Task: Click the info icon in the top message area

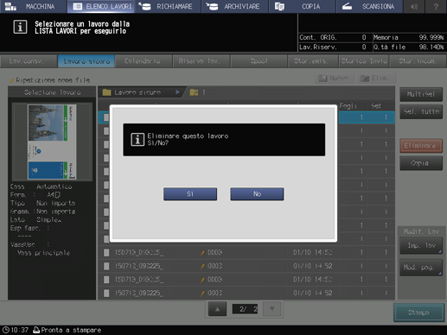Action: [x=20, y=27]
